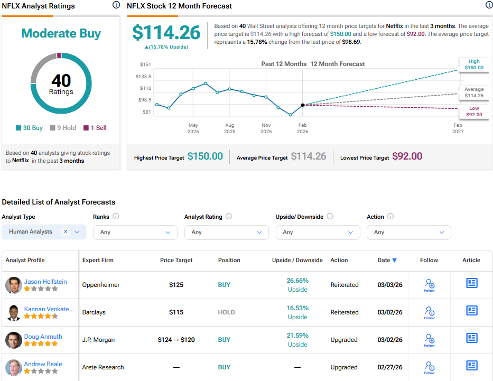Open Kannan Venkateshwar's profile link
Image resolution: width=493 pixels, height=381 pixels.
(x=49, y=309)
